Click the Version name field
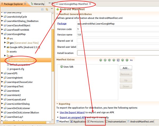Image resolution: width=159 pixels, height=126 pixels. click(x=118, y=35)
